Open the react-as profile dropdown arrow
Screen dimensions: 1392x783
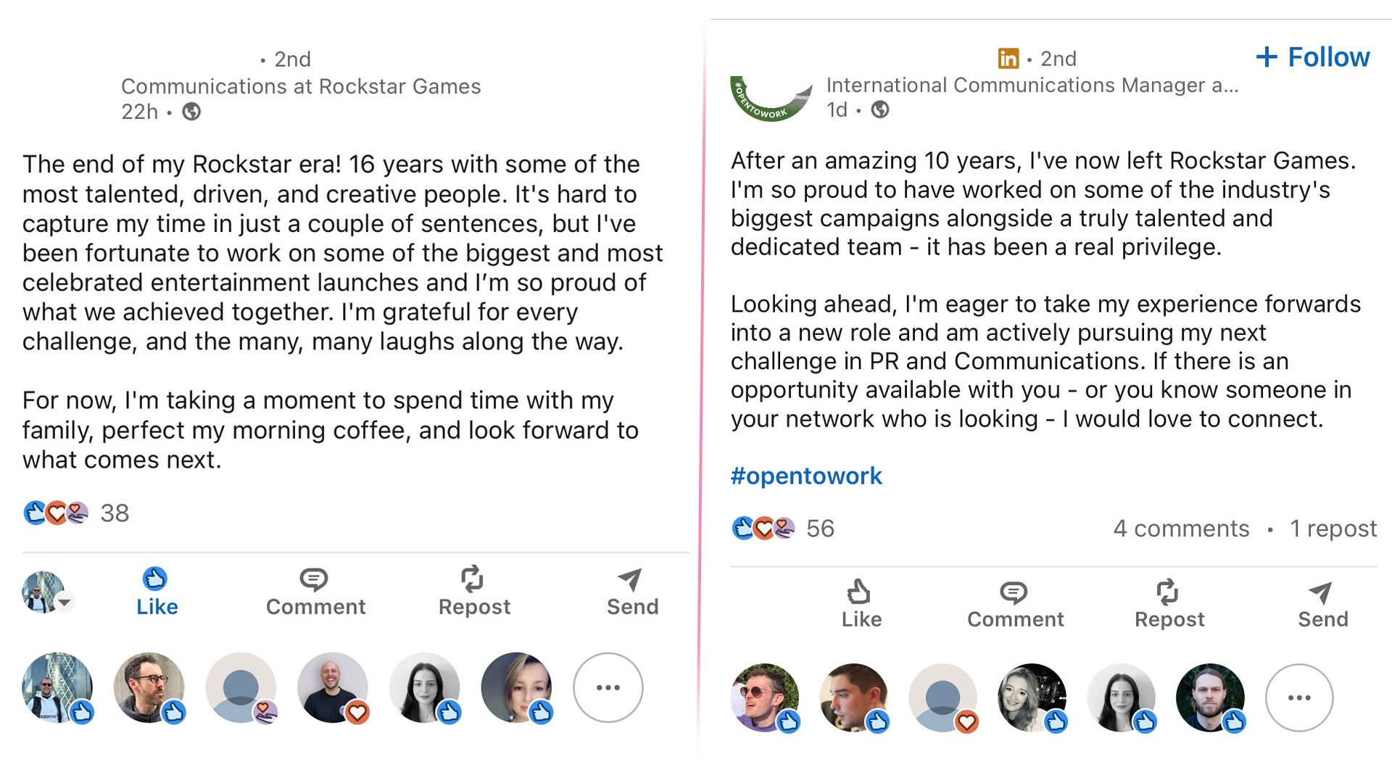point(65,602)
